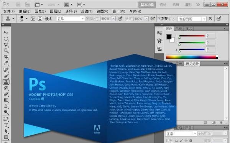This screenshot has height=143, width=230.
Task: Select the Crop tool
Action: click(6, 57)
